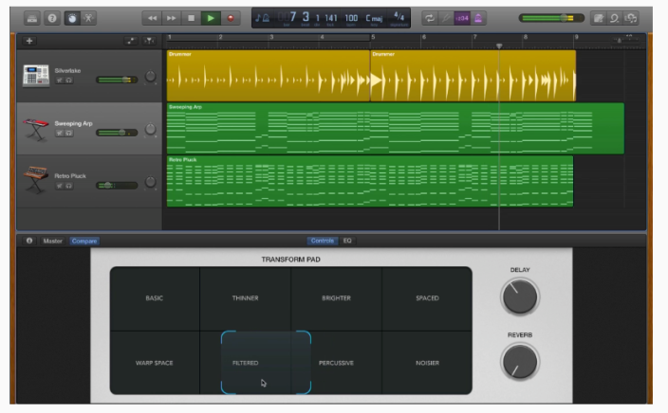Add a new track with plus button
The width and height of the screenshot is (668, 413).
tap(28, 41)
